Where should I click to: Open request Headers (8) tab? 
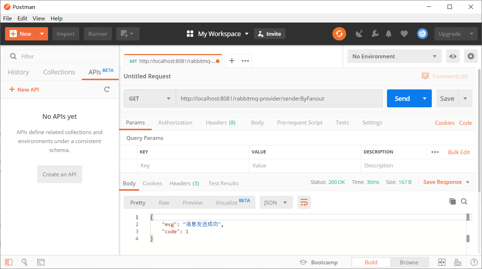click(221, 122)
